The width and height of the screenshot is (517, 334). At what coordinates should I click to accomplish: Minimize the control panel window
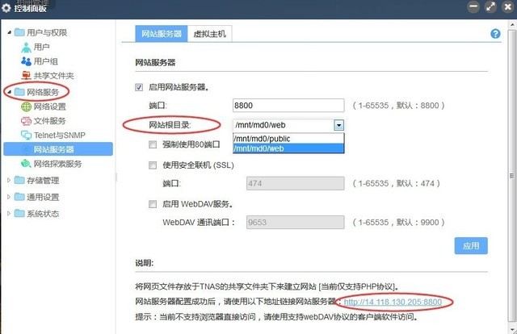[473, 7]
